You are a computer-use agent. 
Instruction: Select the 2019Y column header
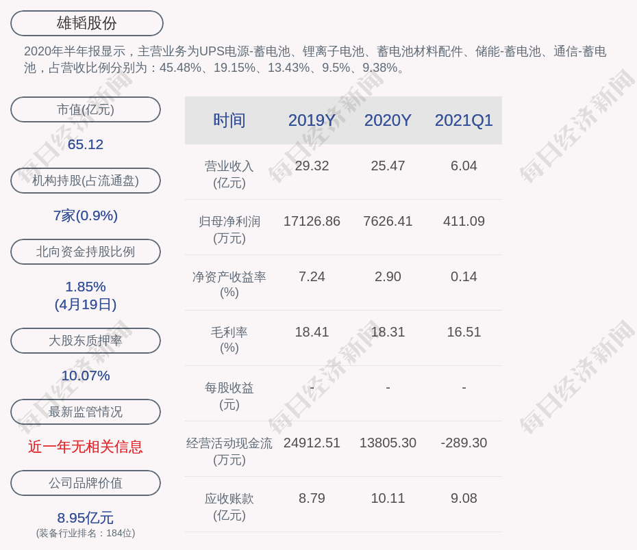click(312, 120)
